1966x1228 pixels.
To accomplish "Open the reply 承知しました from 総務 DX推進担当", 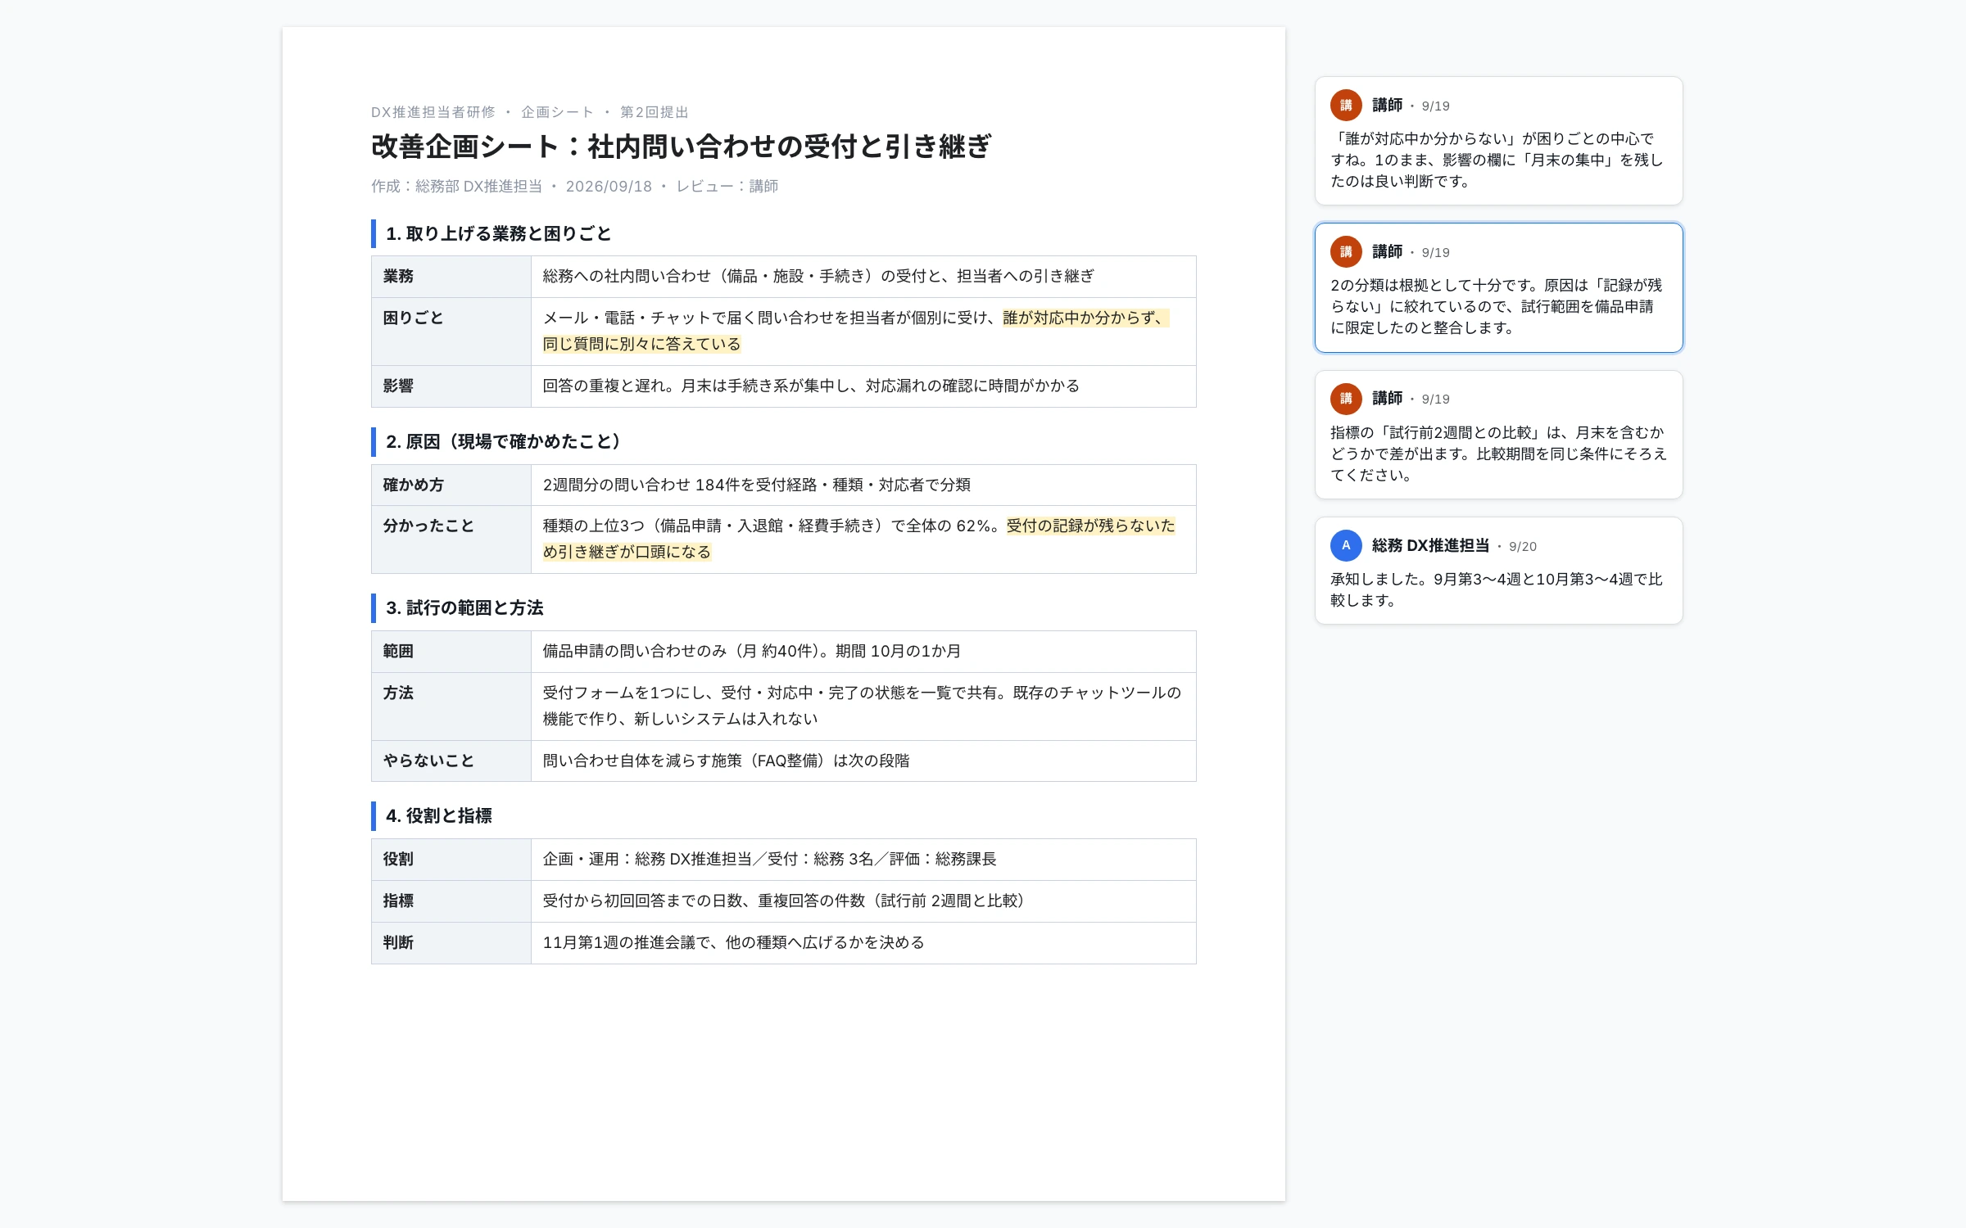I will click(x=1498, y=571).
